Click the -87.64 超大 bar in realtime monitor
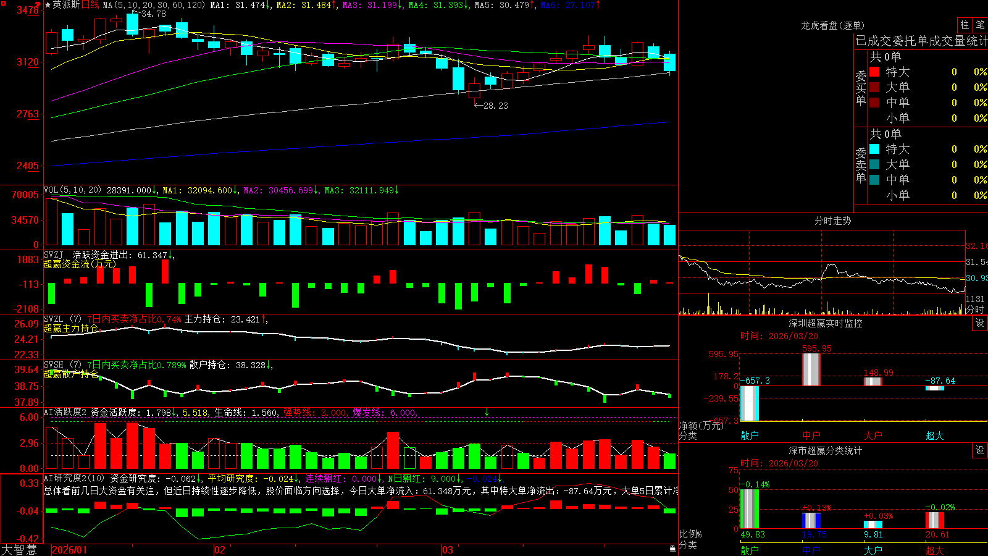Screen dimensions: 988x556 pyautogui.click(x=935, y=388)
